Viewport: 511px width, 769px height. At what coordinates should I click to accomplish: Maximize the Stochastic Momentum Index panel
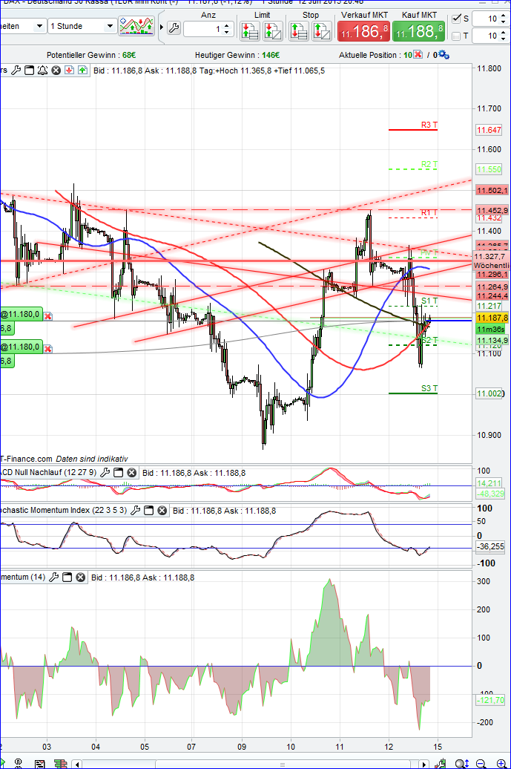148,511
